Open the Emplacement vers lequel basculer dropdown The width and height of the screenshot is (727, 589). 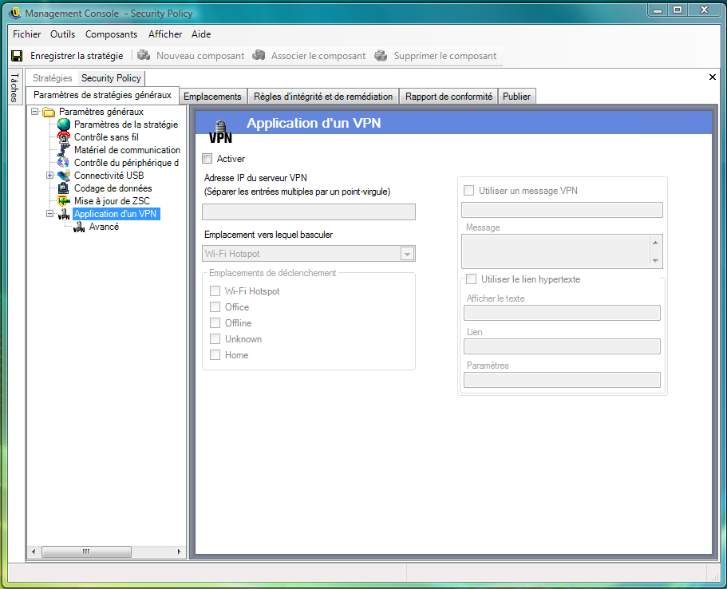coord(407,254)
